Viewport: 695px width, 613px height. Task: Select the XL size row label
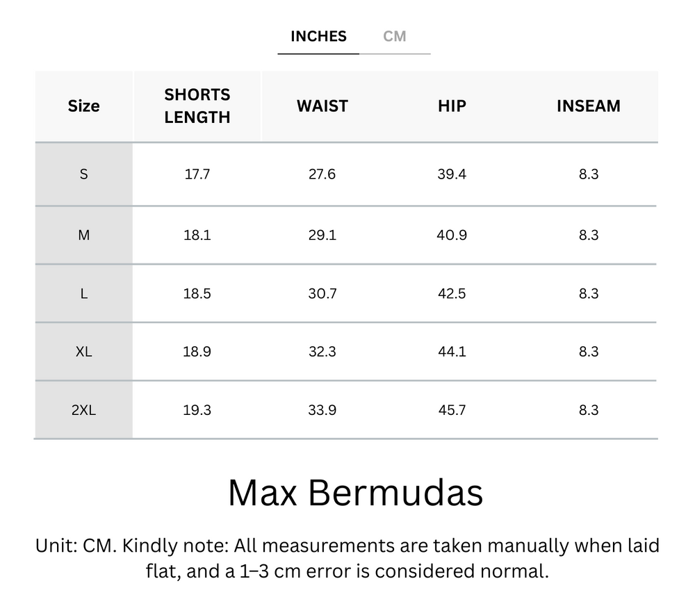(x=83, y=352)
